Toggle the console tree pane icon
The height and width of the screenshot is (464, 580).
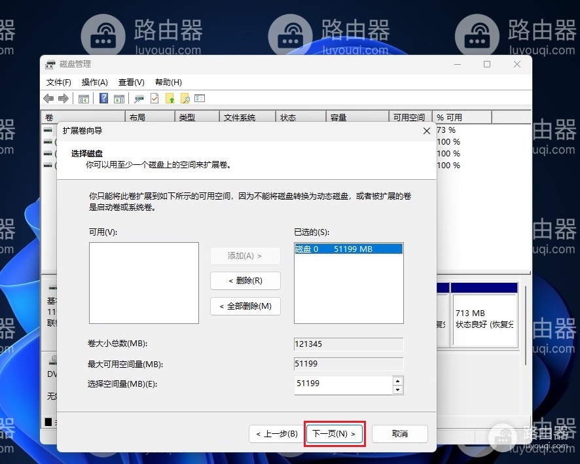pyautogui.click(x=84, y=99)
